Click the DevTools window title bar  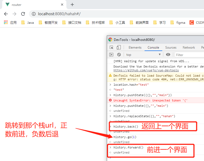click(156, 40)
